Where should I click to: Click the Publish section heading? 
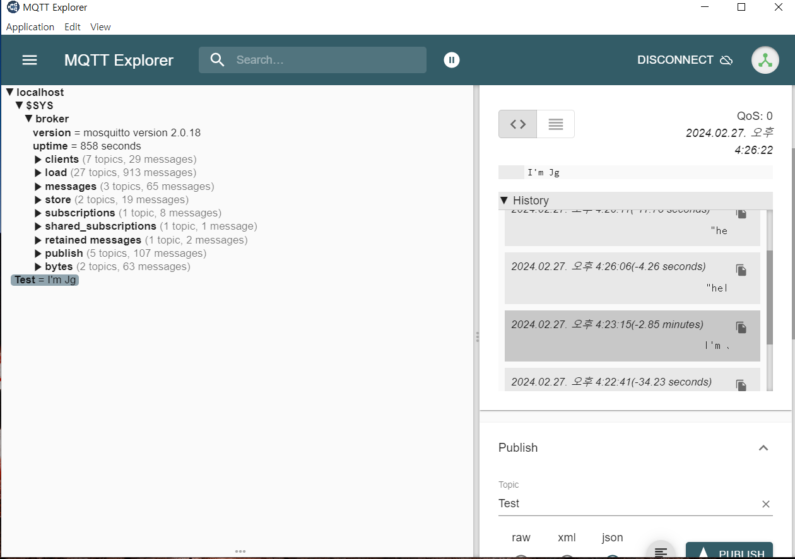click(518, 448)
